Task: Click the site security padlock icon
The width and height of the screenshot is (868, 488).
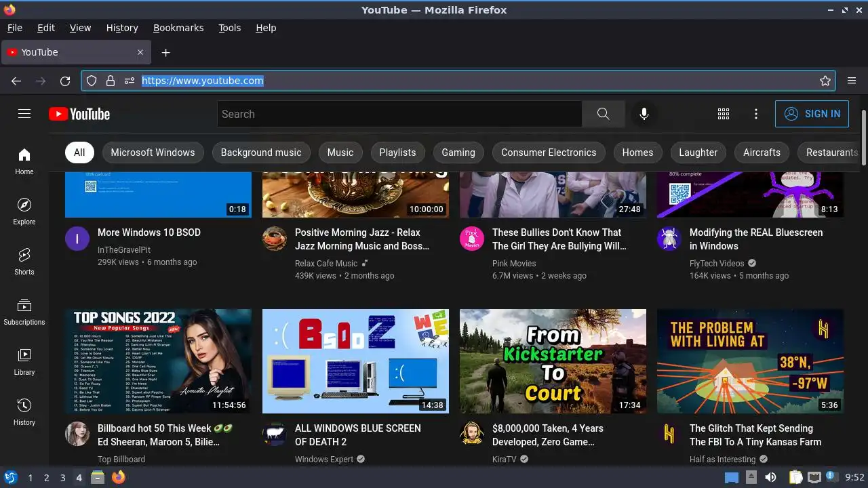Action: click(x=111, y=81)
